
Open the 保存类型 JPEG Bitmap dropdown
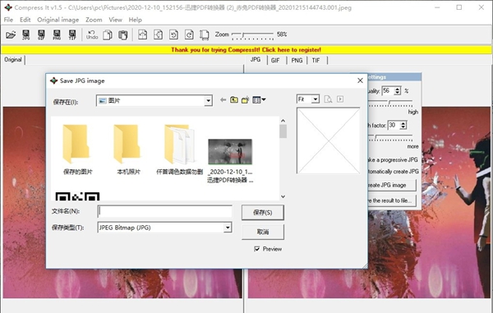coord(228,228)
